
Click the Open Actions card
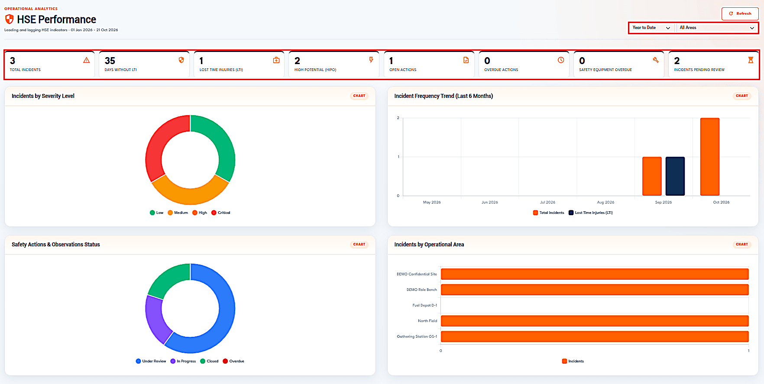[429, 65]
